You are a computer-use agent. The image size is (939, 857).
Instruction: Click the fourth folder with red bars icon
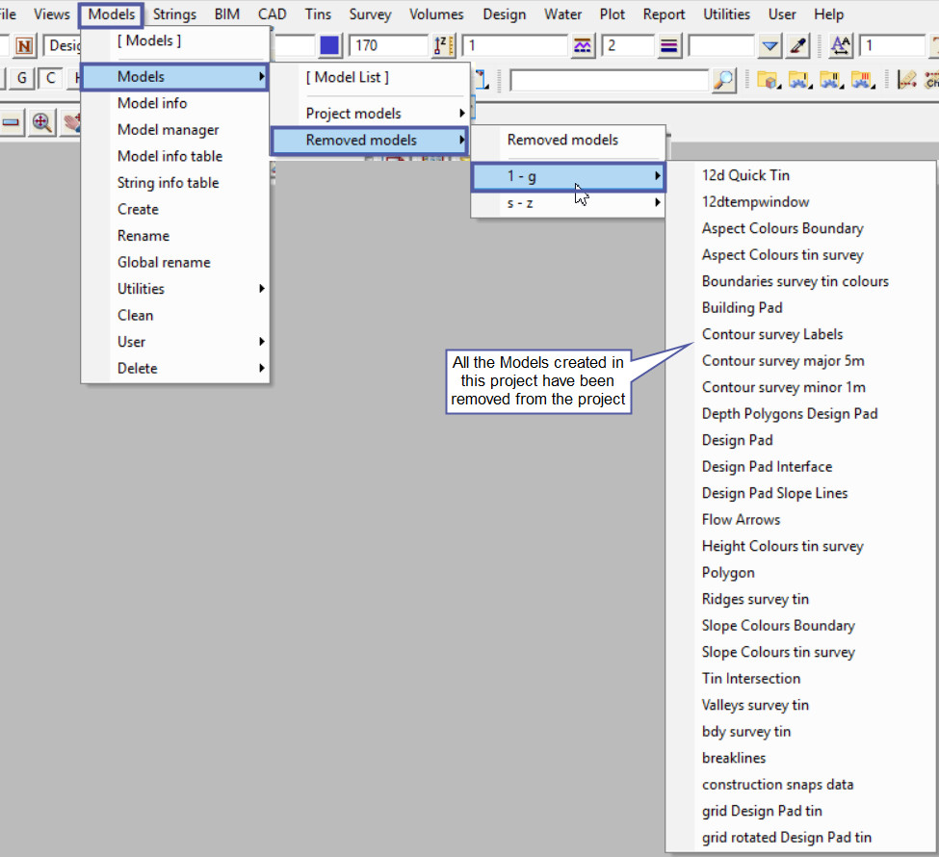(x=862, y=80)
